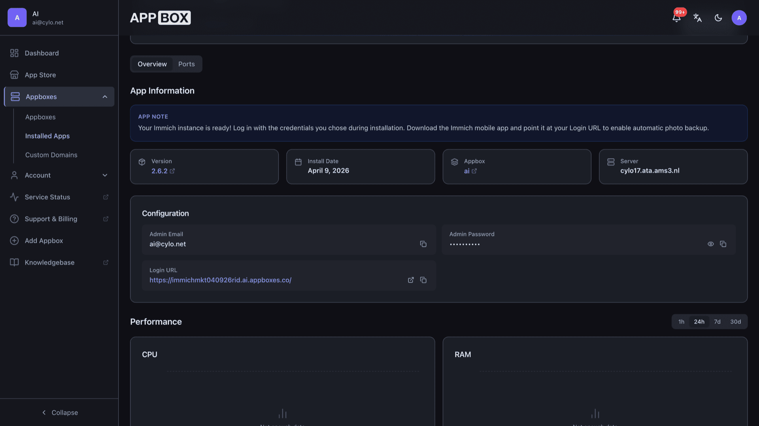Image resolution: width=759 pixels, height=426 pixels.
Task: Open the user avatar menu in header
Action: click(x=739, y=18)
